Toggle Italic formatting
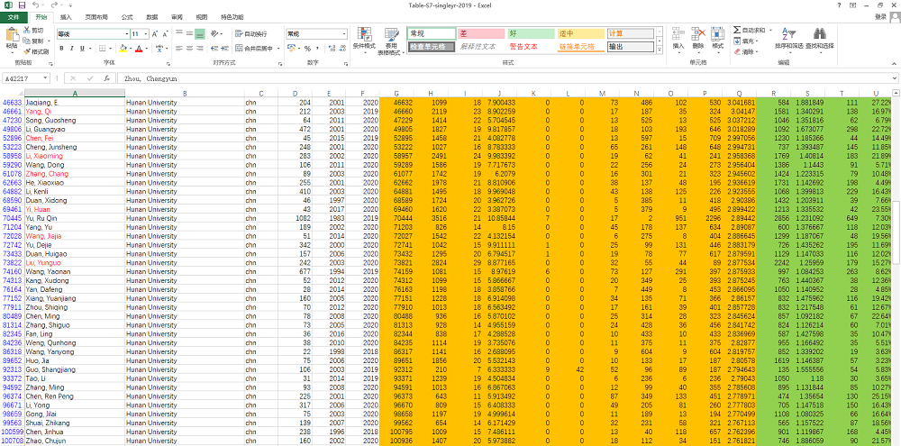Image resolution: width=901 pixels, height=446 pixels. 72,49
